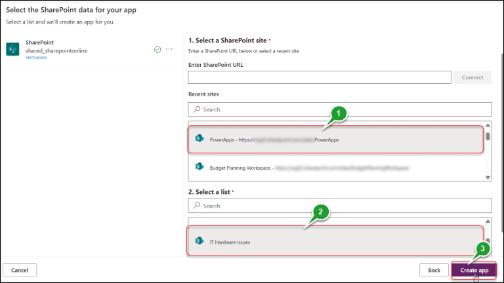Click the IT Hardware Issues SharePoint icon
504x283 pixels.
[x=199, y=240]
